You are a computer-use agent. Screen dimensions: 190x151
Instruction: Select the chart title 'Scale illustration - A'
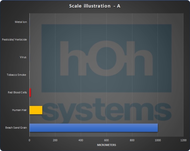[95, 6]
